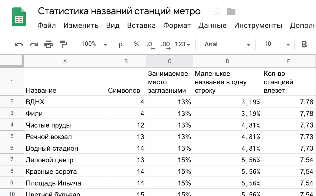Star the document with the star icon
The image size is (316, 196).
point(216,12)
